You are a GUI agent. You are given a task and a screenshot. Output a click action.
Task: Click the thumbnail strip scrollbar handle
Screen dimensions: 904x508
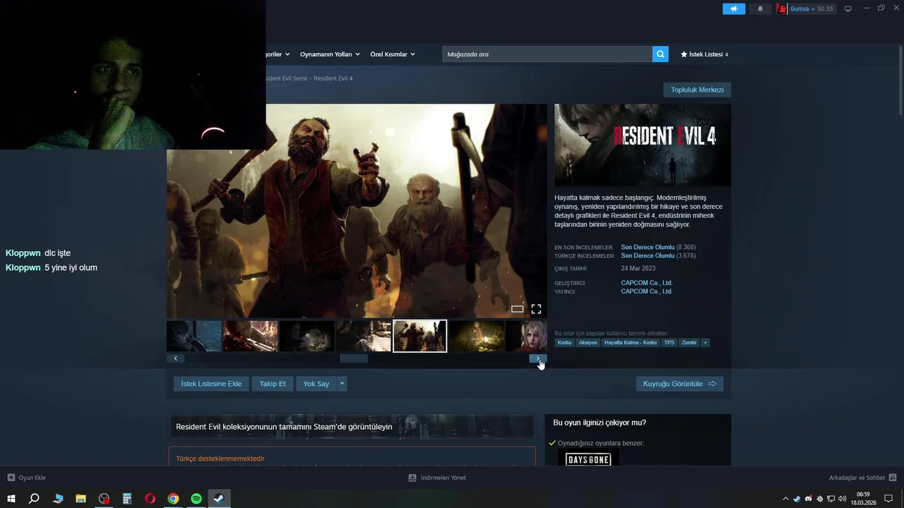[354, 358]
